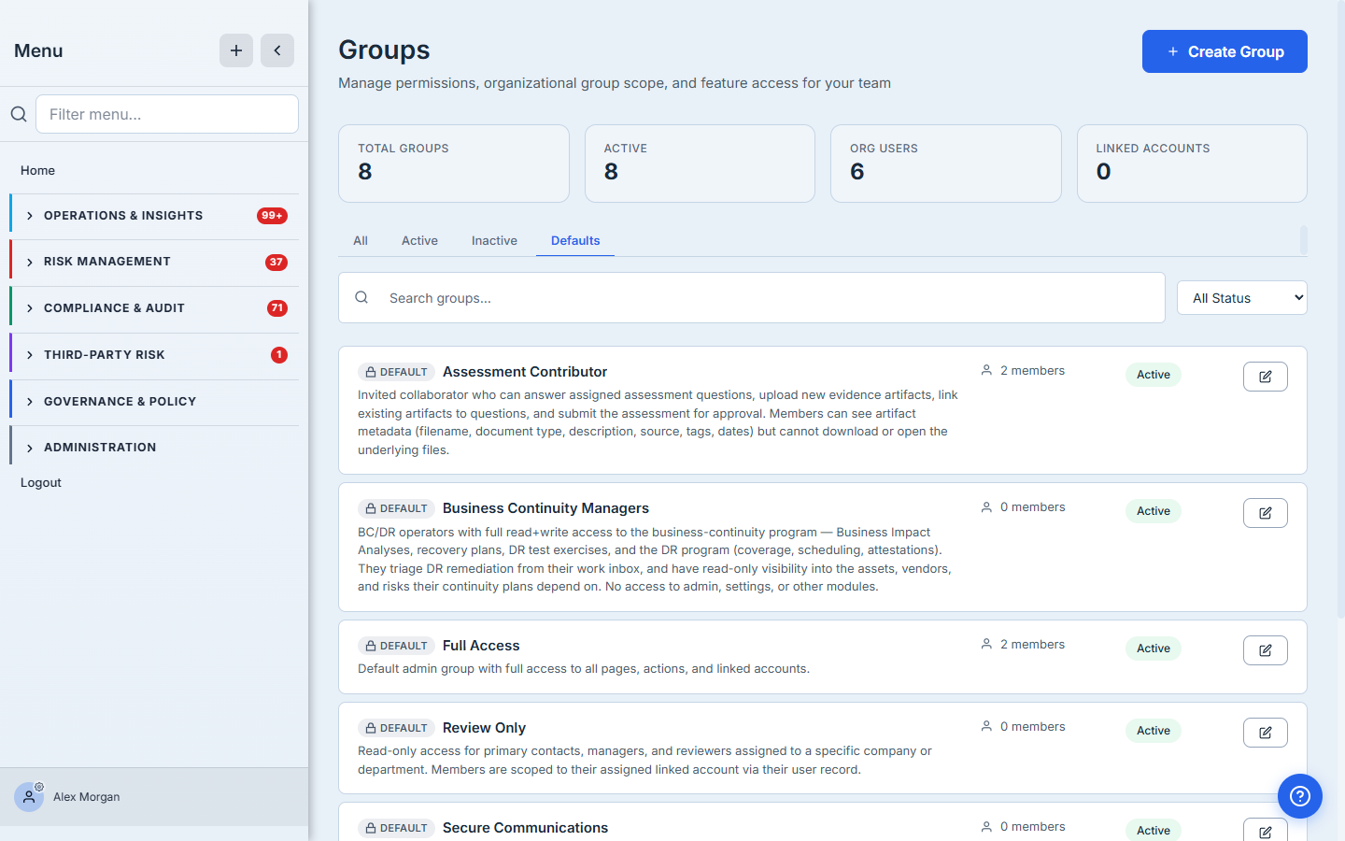Edit the Assessment Contributor group

[1266, 377]
